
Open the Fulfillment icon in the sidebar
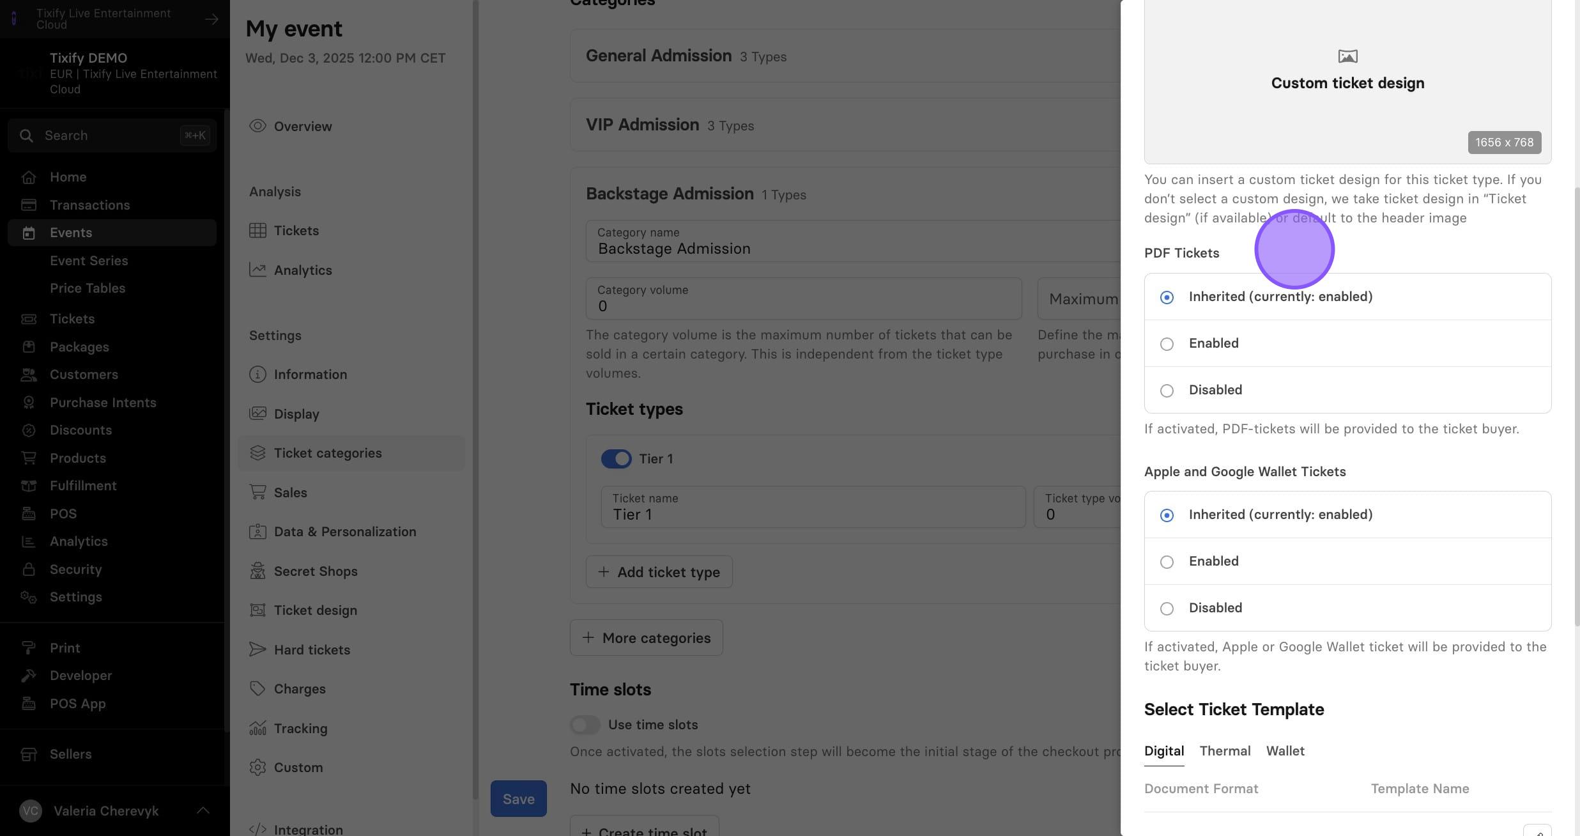point(29,486)
